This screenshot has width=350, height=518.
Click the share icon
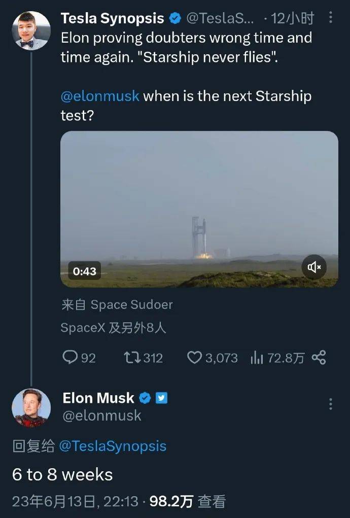319,358
